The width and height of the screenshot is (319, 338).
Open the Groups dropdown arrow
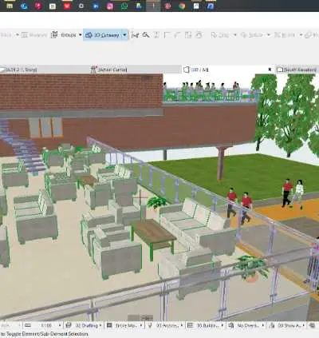point(81,35)
